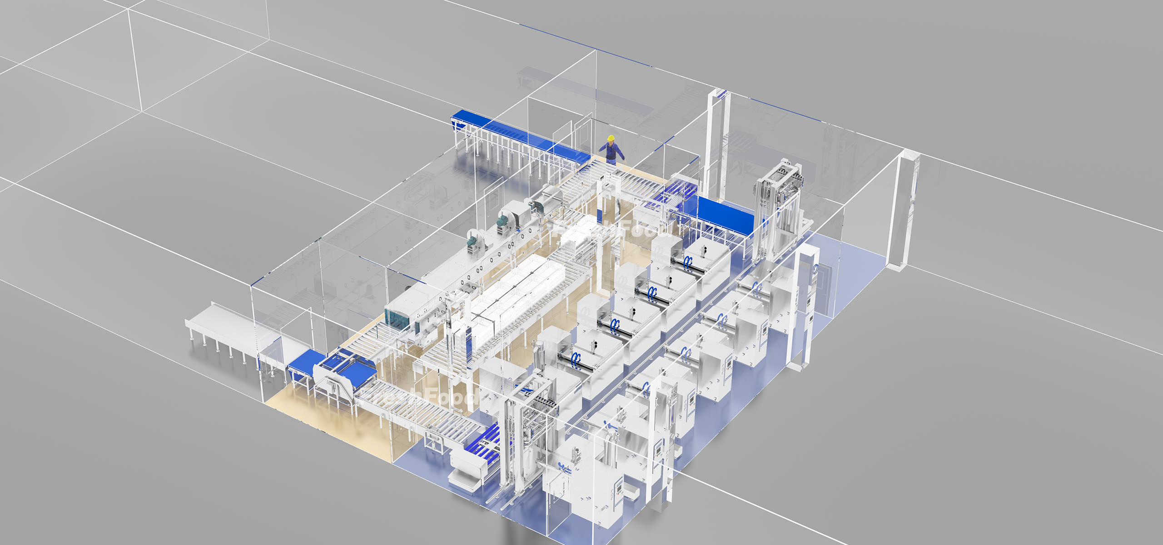The width and height of the screenshot is (1163, 545).
Task: Click the worker wearing the yellow hard hat
Action: [x=611, y=151]
